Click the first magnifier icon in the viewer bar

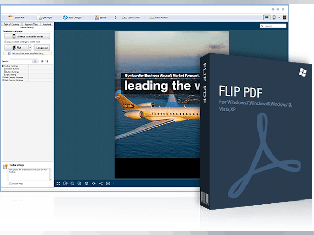coord(72,183)
